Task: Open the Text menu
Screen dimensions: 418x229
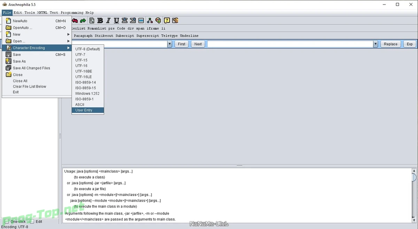Action: pyautogui.click(x=54, y=13)
